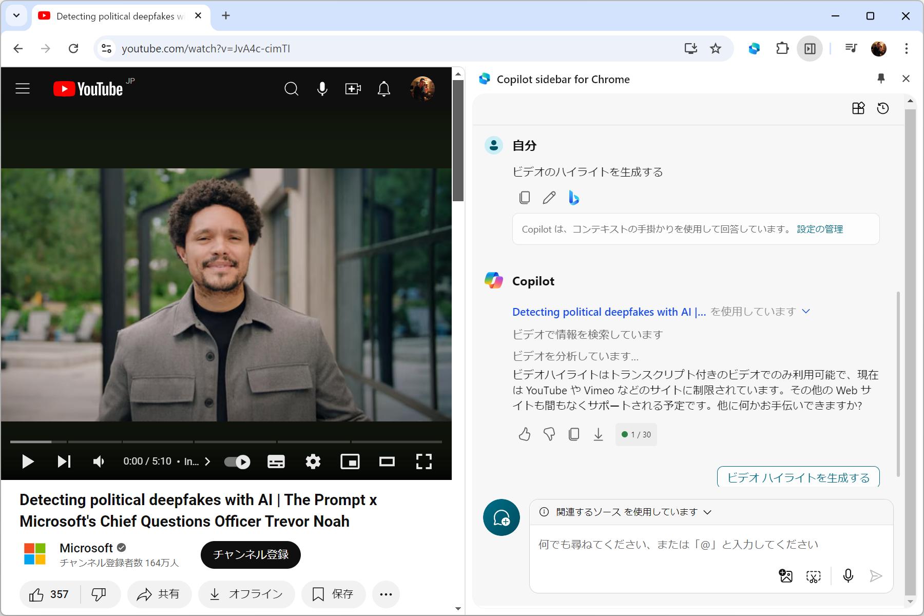Viewport: 924px width, 616px height.
Task: Save video with 保存 button
Action: click(x=333, y=594)
